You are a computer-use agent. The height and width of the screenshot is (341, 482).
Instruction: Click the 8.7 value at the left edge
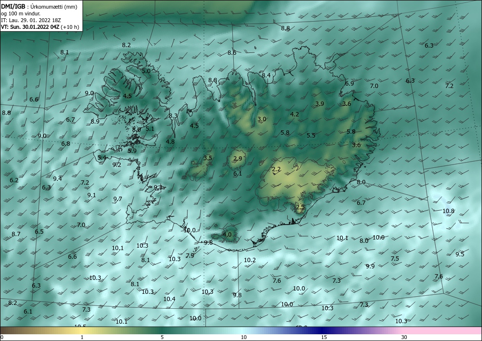[16, 234]
